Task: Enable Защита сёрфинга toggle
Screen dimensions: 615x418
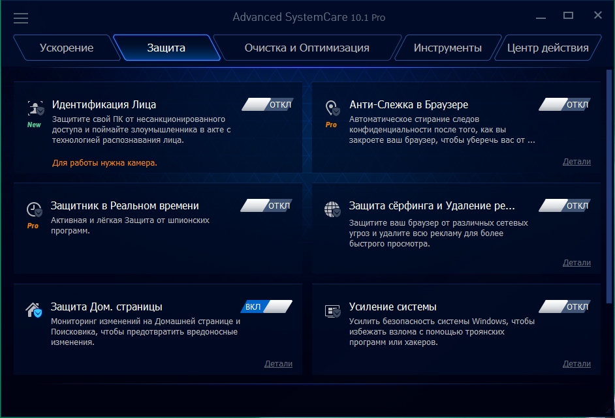Action: (x=565, y=205)
